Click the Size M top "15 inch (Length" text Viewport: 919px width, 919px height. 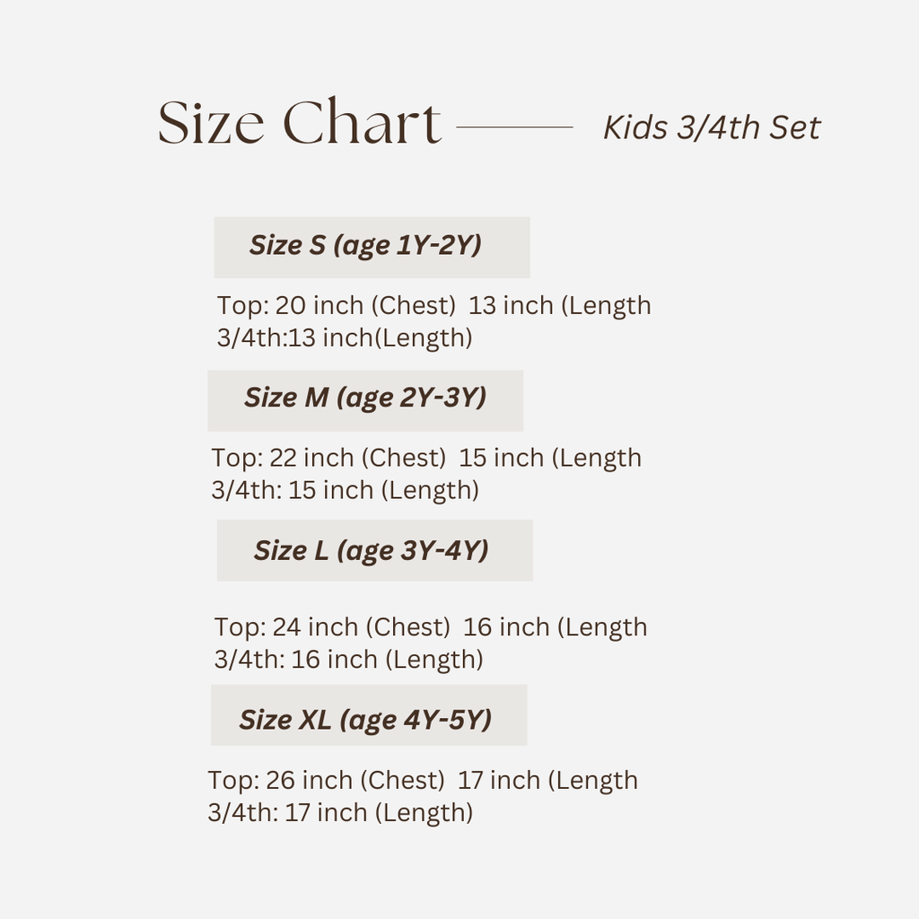(550, 458)
